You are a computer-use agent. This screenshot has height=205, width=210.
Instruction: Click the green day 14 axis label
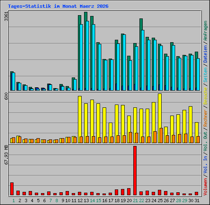pyautogui.click(x=92, y=200)
